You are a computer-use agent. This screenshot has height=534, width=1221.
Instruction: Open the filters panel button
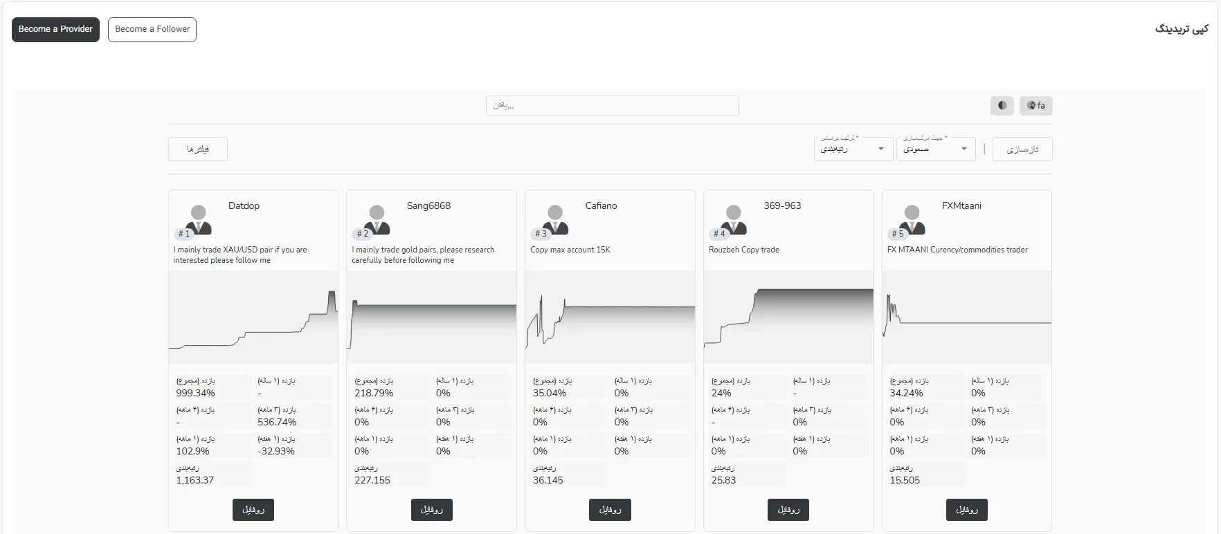pos(198,149)
